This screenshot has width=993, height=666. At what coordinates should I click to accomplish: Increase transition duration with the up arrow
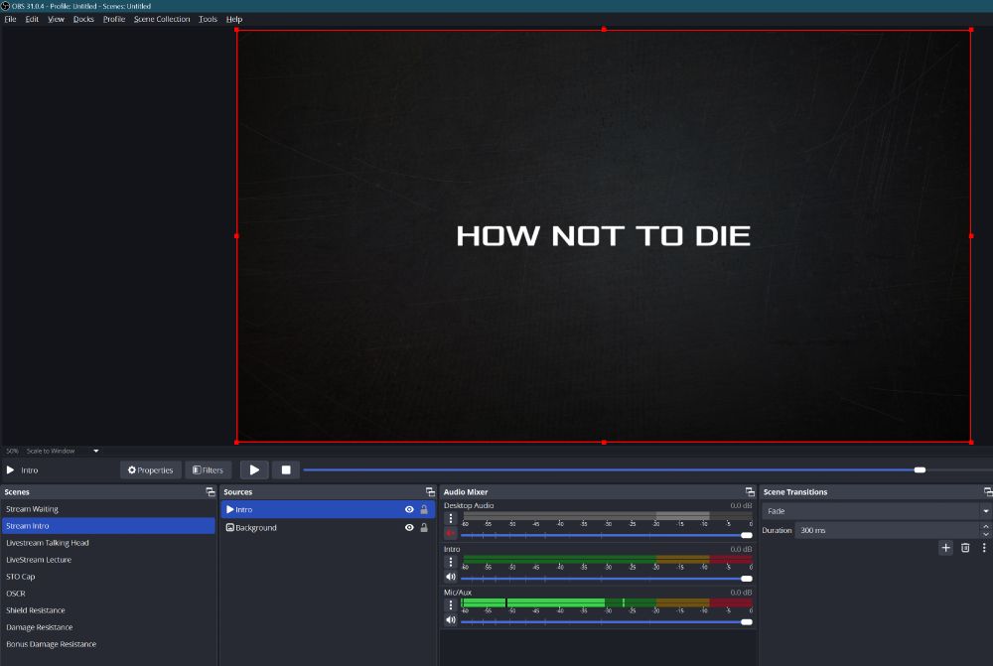coord(985,526)
